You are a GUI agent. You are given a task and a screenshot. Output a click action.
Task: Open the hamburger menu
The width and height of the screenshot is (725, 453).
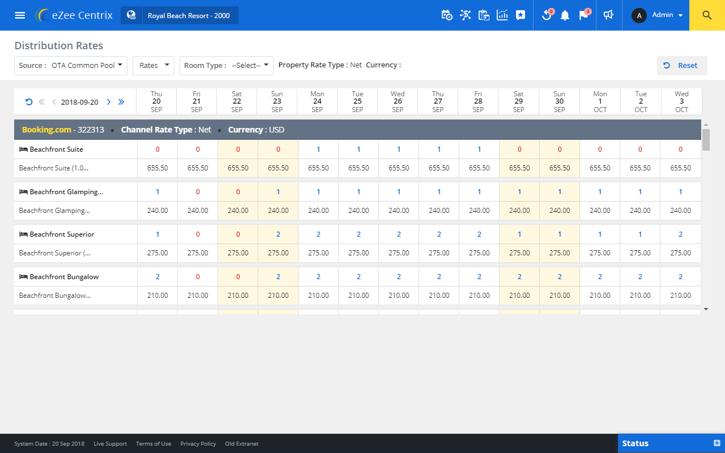(20, 15)
